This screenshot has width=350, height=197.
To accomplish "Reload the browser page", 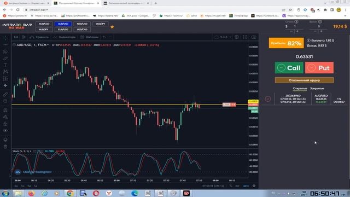I will (18, 10).
